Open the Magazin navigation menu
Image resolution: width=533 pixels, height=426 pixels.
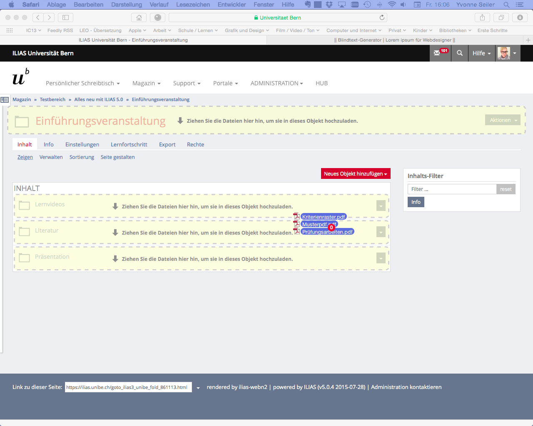(x=146, y=83)
